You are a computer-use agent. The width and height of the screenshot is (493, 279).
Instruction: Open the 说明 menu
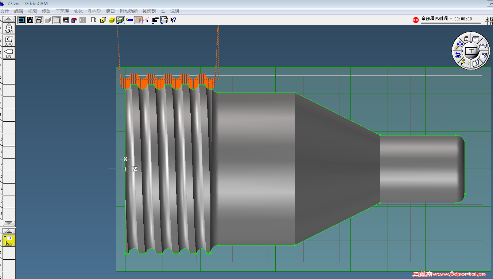(175, 11)
